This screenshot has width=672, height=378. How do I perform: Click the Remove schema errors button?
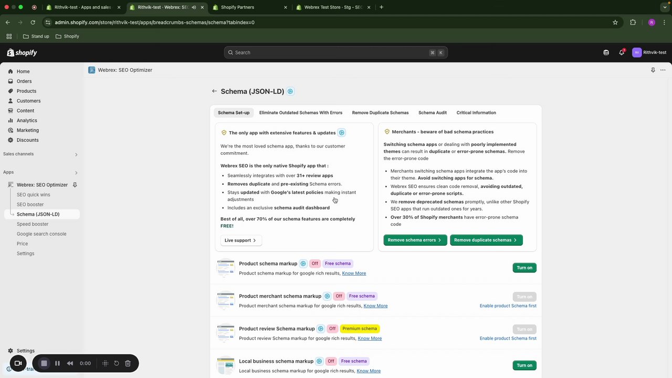[415, 240]
